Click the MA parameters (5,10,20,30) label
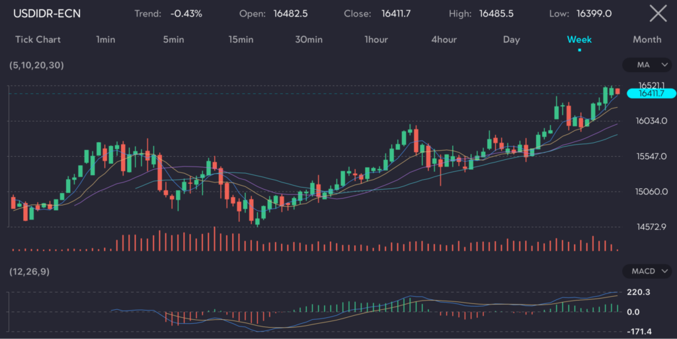Screen dimensions: 677x339 pyautogui.click(x=37, y=65)
